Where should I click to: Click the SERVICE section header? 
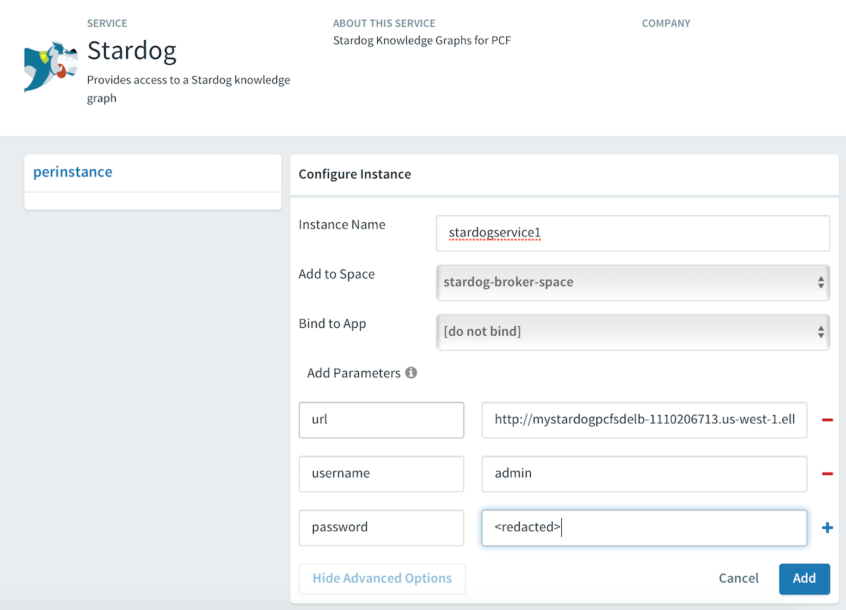point(107,23)
